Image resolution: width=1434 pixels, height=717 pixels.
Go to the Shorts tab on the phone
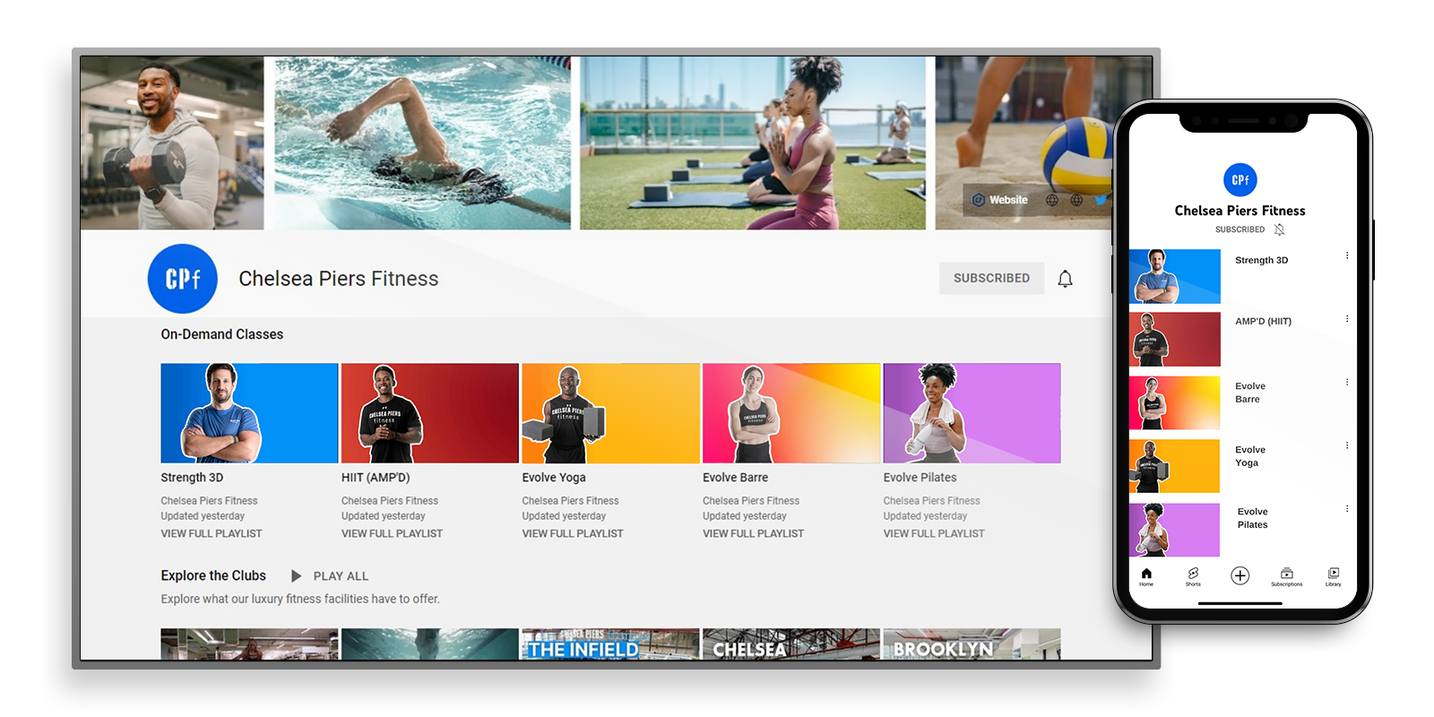pyautogui.click(x=1193, y=576)
